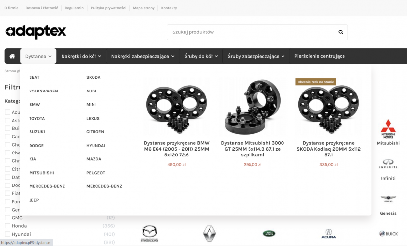Open the Renault brand logo
The width and height of the screenshot is (407, 246).
coord(209,233)
